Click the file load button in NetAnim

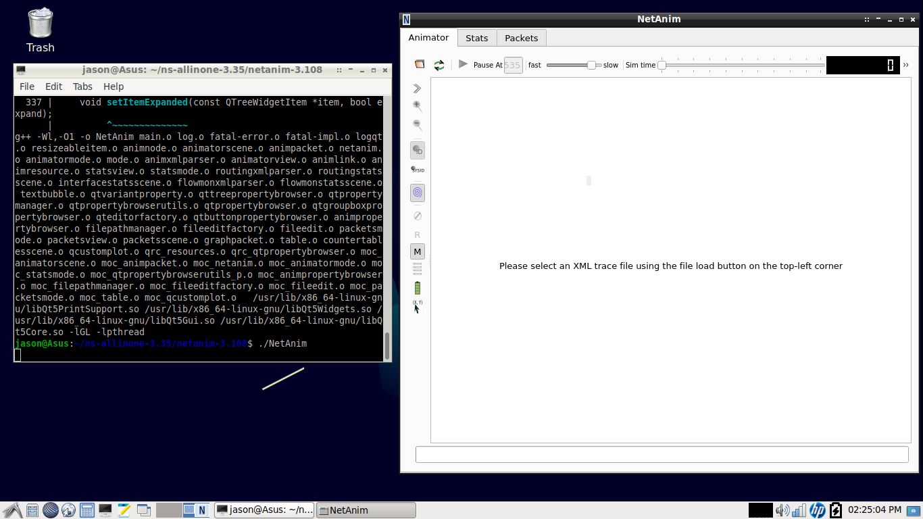420,65
